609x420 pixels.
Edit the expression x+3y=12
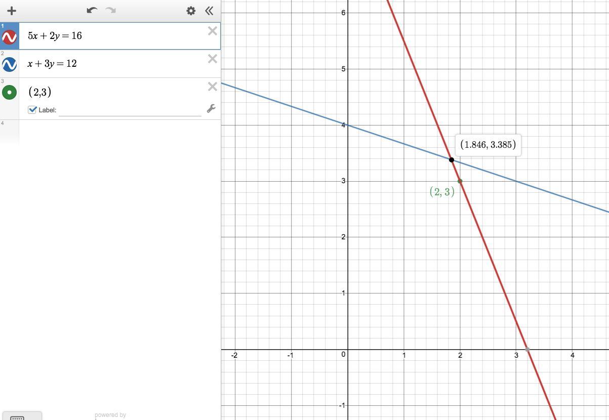click(x=52, y=63)
